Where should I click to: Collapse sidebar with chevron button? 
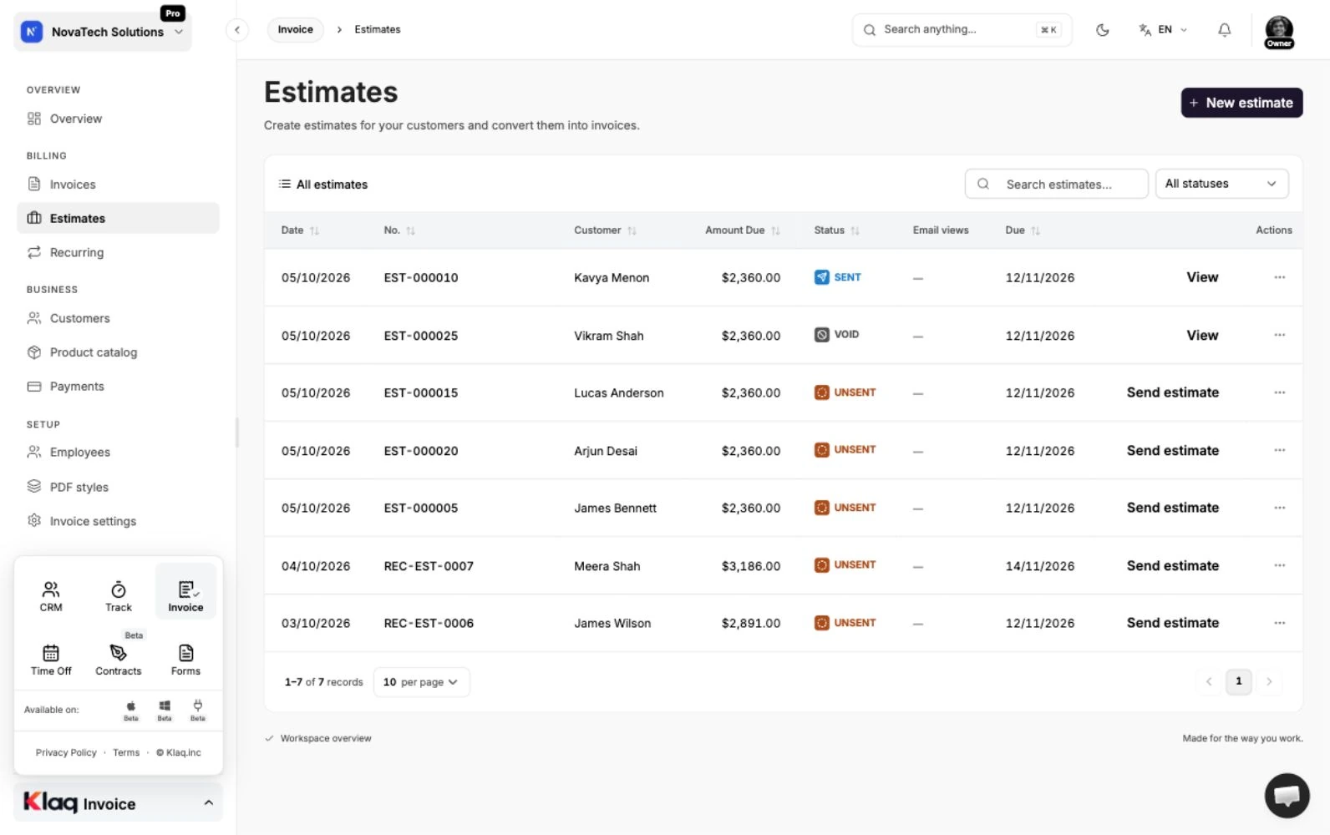(237, 30)
